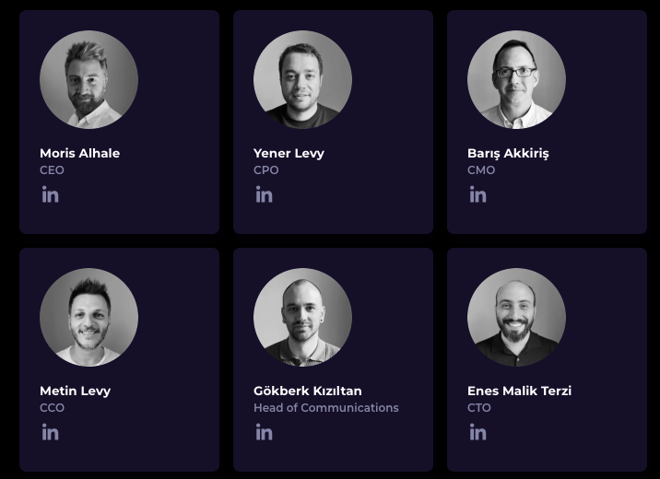The height and width of the screenshot is (479, 660).
Task: Open the LinkedIn icon under Moris Alhale
Action: tap(50, 194)
